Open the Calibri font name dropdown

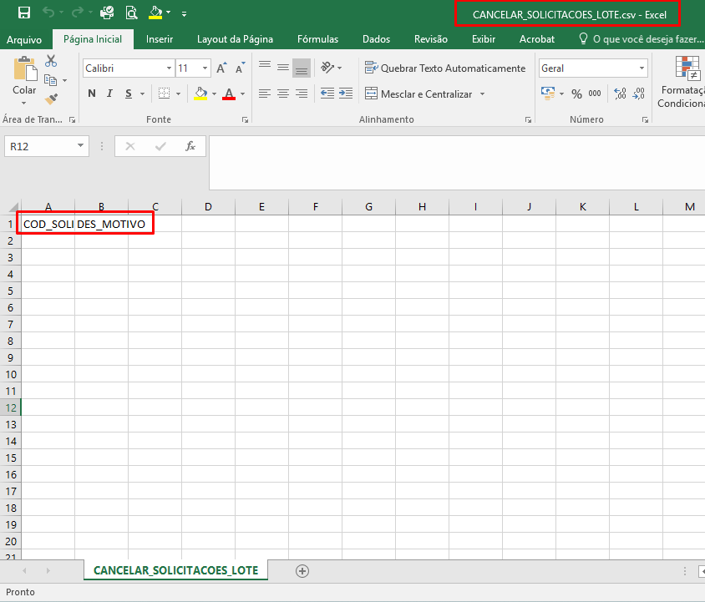pos(169,68)
